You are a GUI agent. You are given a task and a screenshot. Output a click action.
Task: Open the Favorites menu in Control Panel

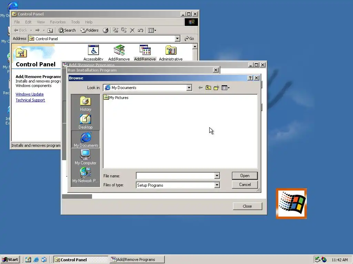click(x=58, y=22)
